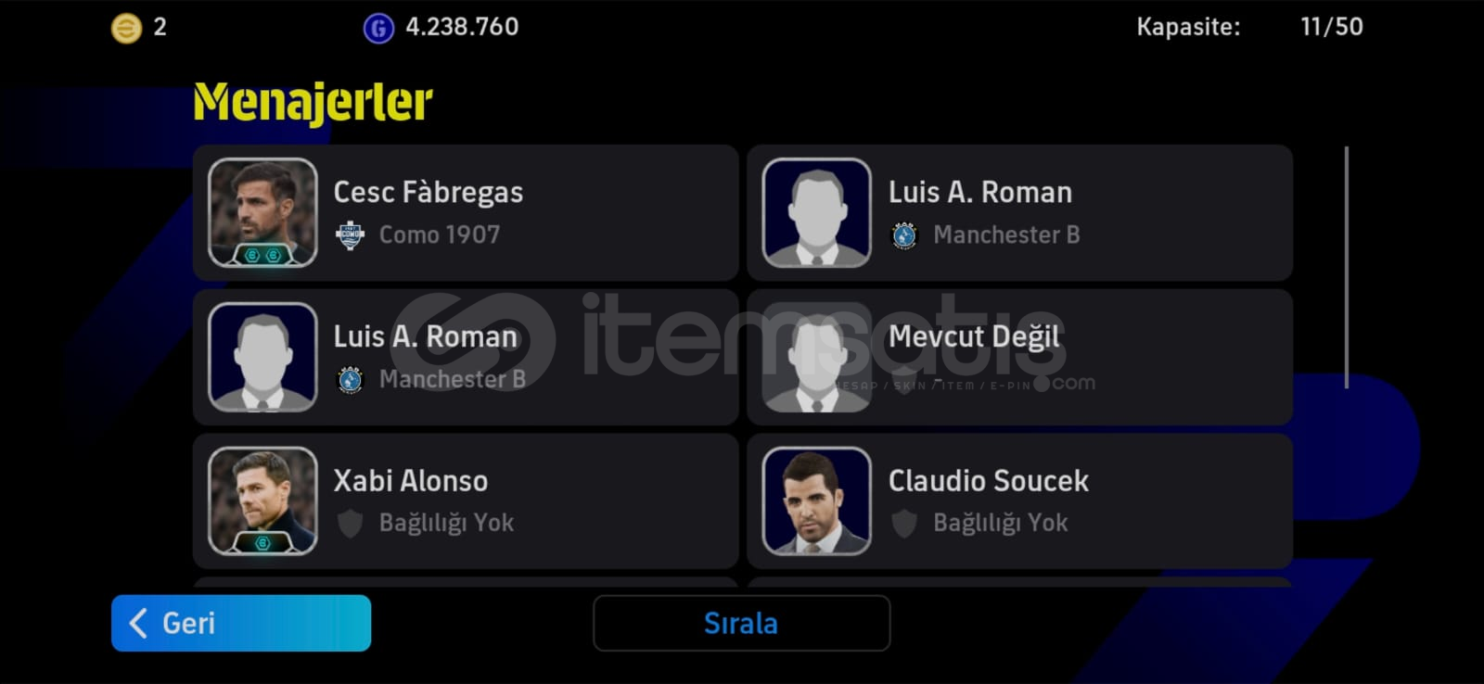This screenshot has height=684, width=1484.
Task: Select Cesc Fàbregas manager portrait
Action: coord(262,212)
